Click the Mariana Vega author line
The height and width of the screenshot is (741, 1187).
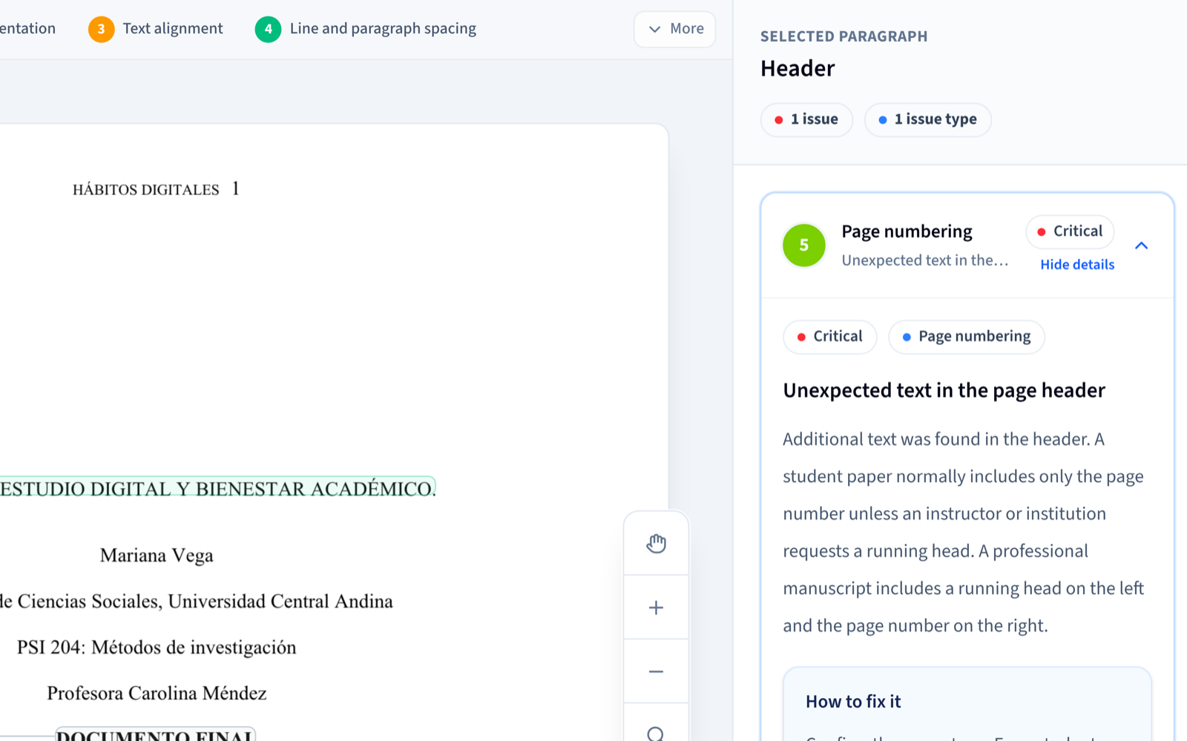coord(157,556)
